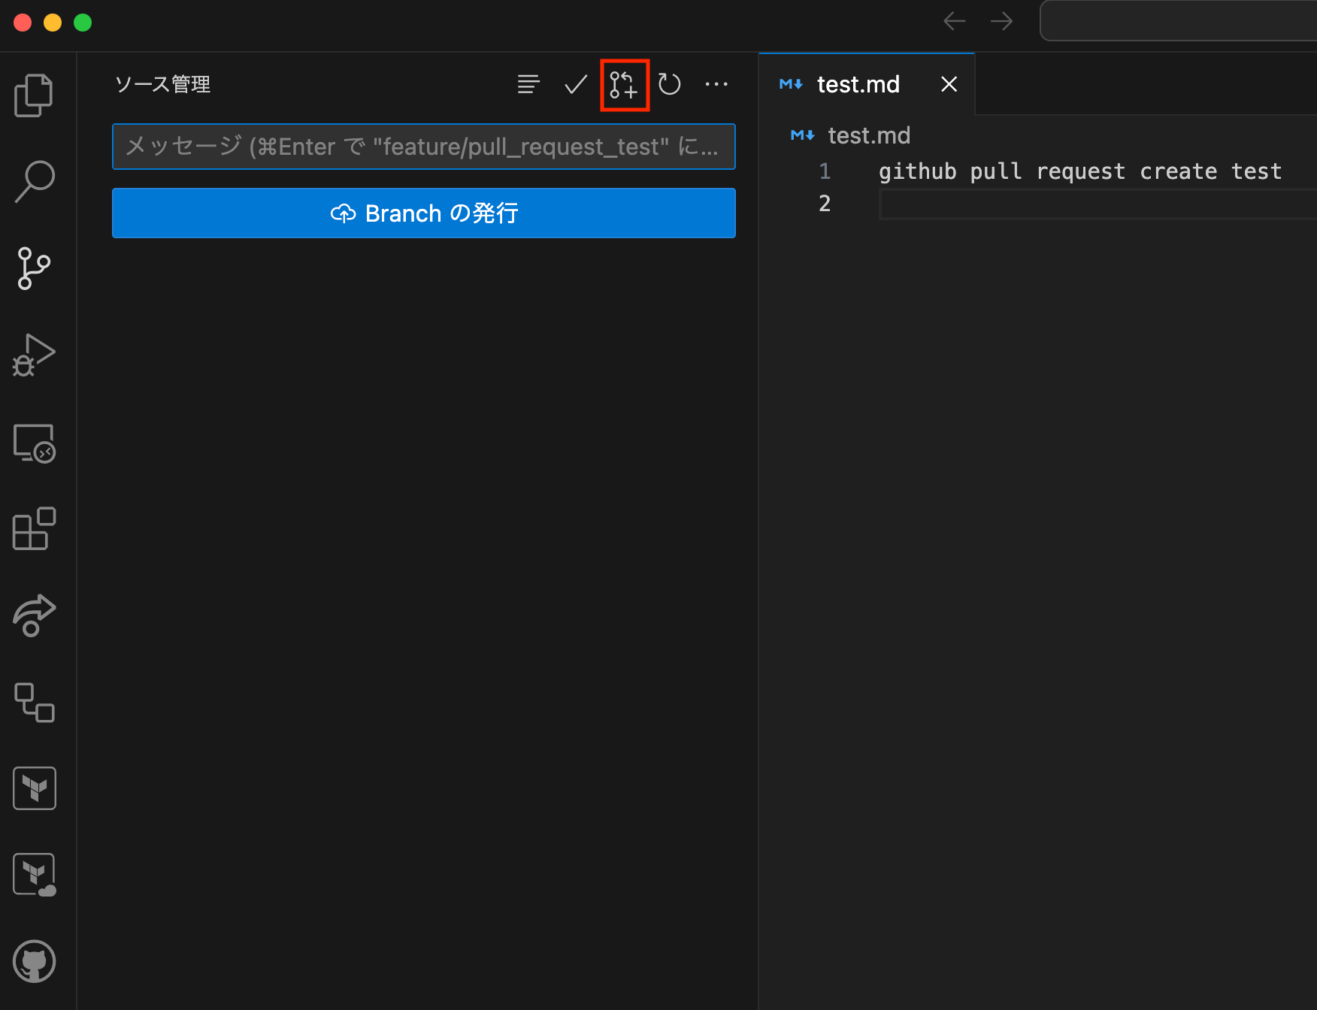The width and height of the screenshot is (1317, 1010).
Task: Open the Extensions view
Action: pyautogui.click(x=34, y=529)
